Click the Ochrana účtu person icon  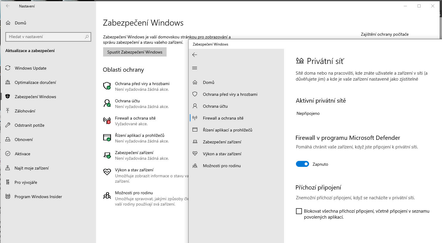click(107, 103)
